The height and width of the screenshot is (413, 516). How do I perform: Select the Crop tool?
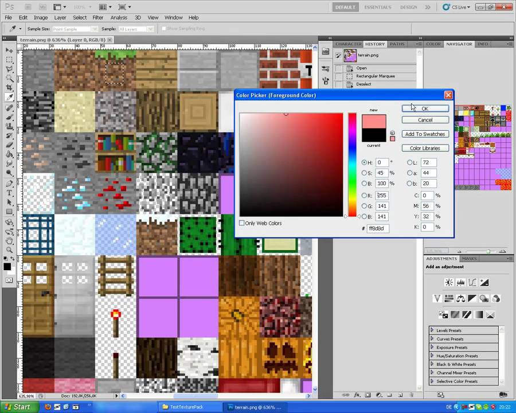click(x=9, y=88)
